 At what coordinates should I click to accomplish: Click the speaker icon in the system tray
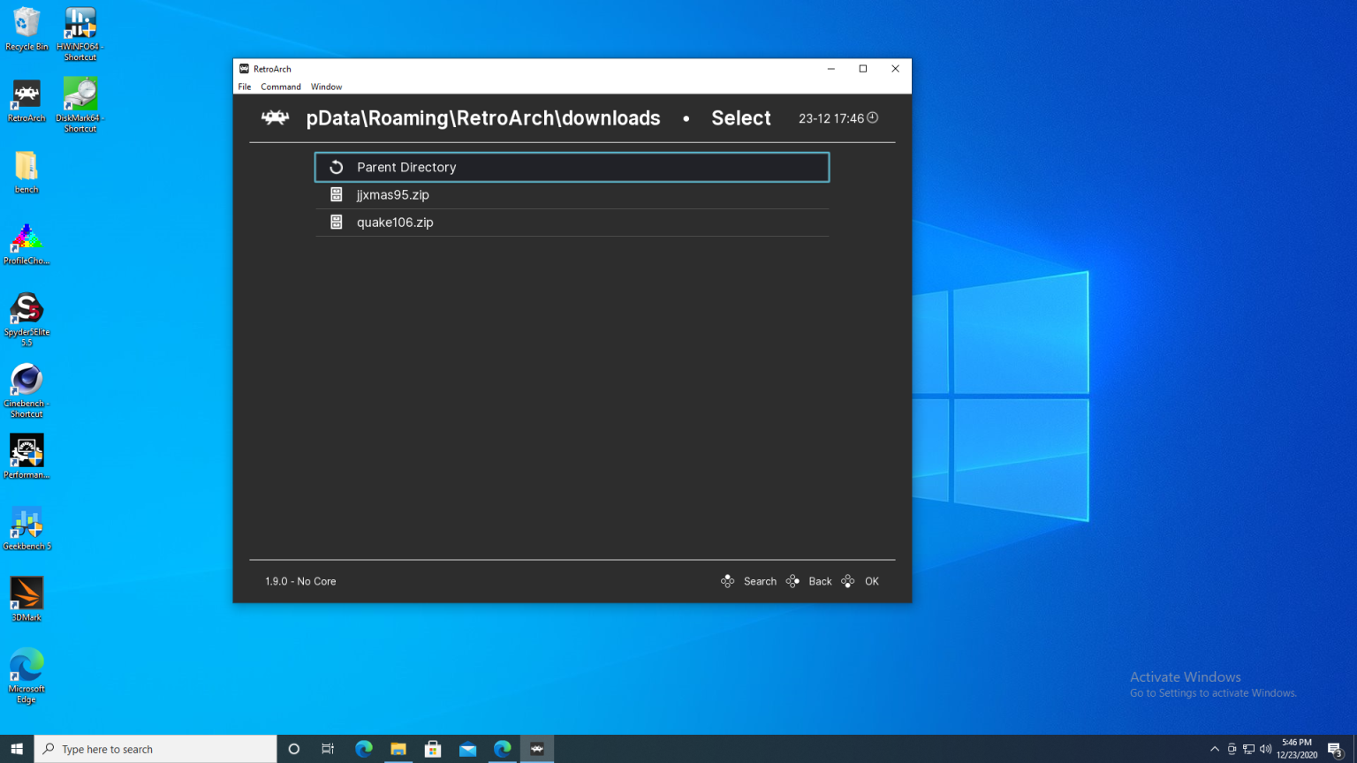click(1265, 749)
